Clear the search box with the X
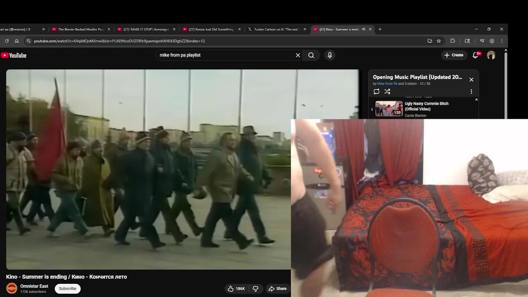528x297 pixels. click(298, 55)
